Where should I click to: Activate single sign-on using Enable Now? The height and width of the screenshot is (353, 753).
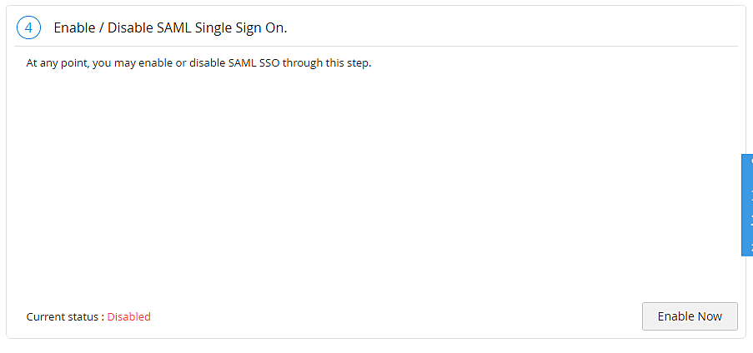click(690, 316)
